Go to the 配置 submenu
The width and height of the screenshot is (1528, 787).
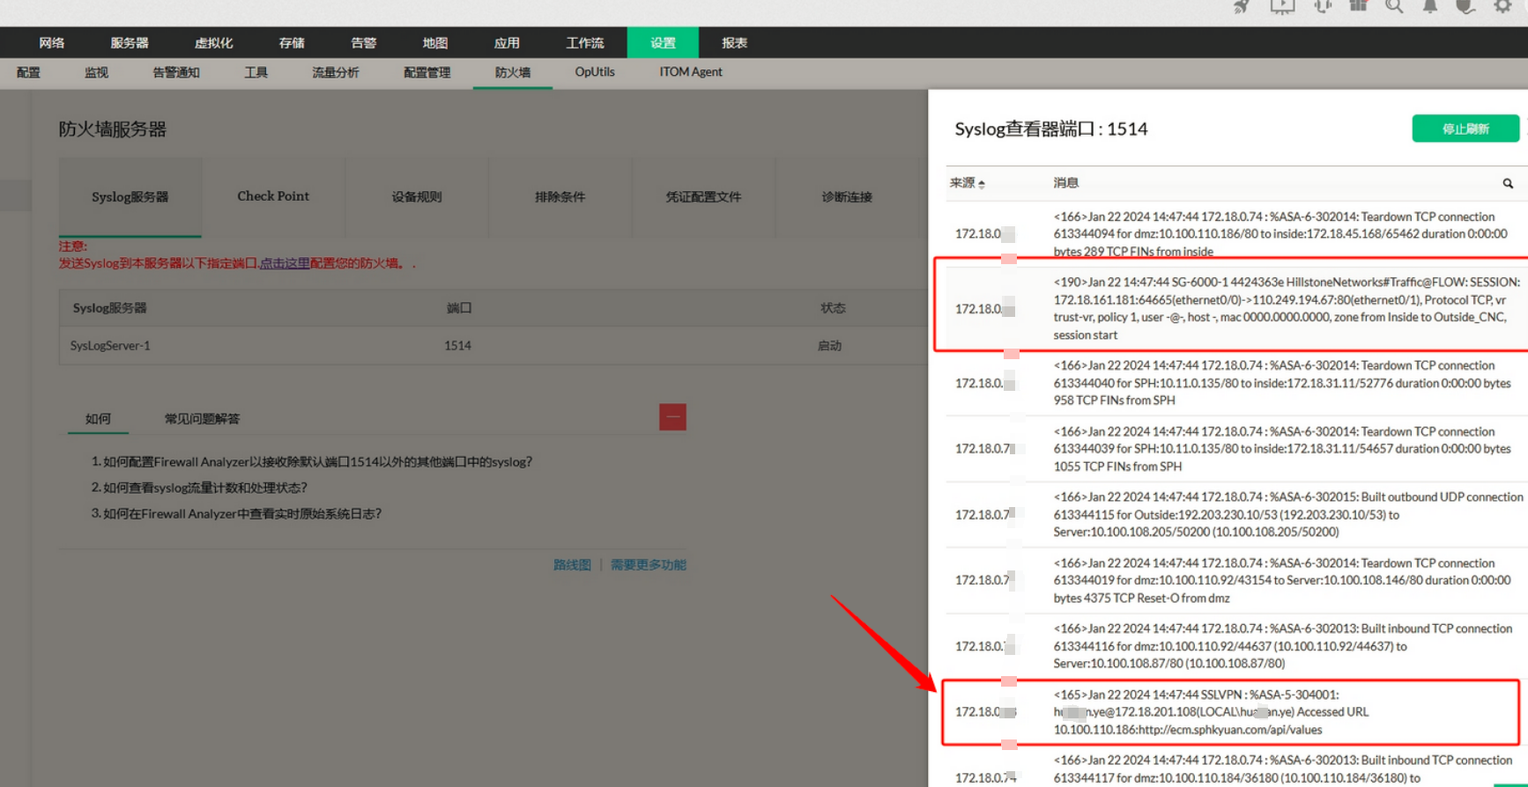(28, 72)
